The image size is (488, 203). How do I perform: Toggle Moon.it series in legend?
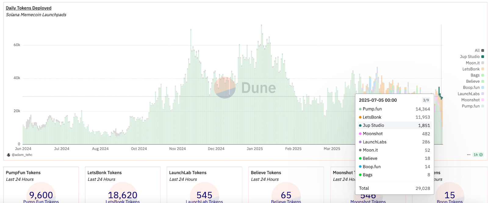click(x=475, y=63)
